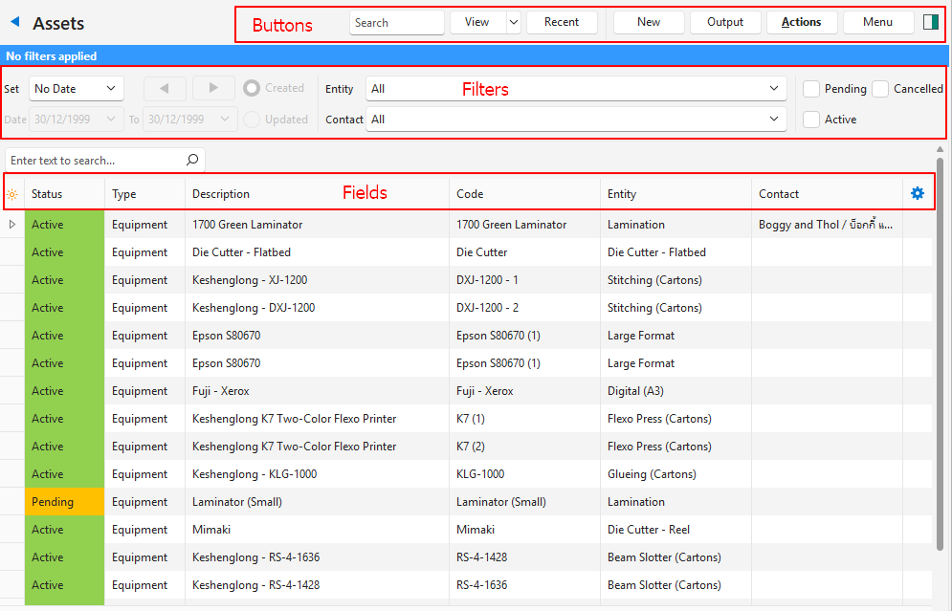Click the sun icon in header row

[11, 194]
